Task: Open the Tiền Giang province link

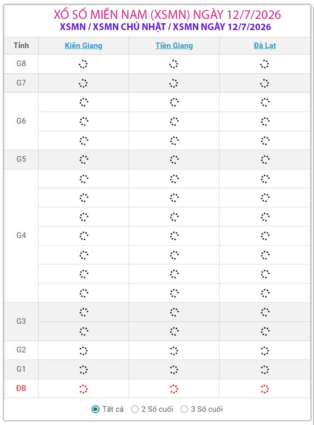Action: tap(174, 46)
